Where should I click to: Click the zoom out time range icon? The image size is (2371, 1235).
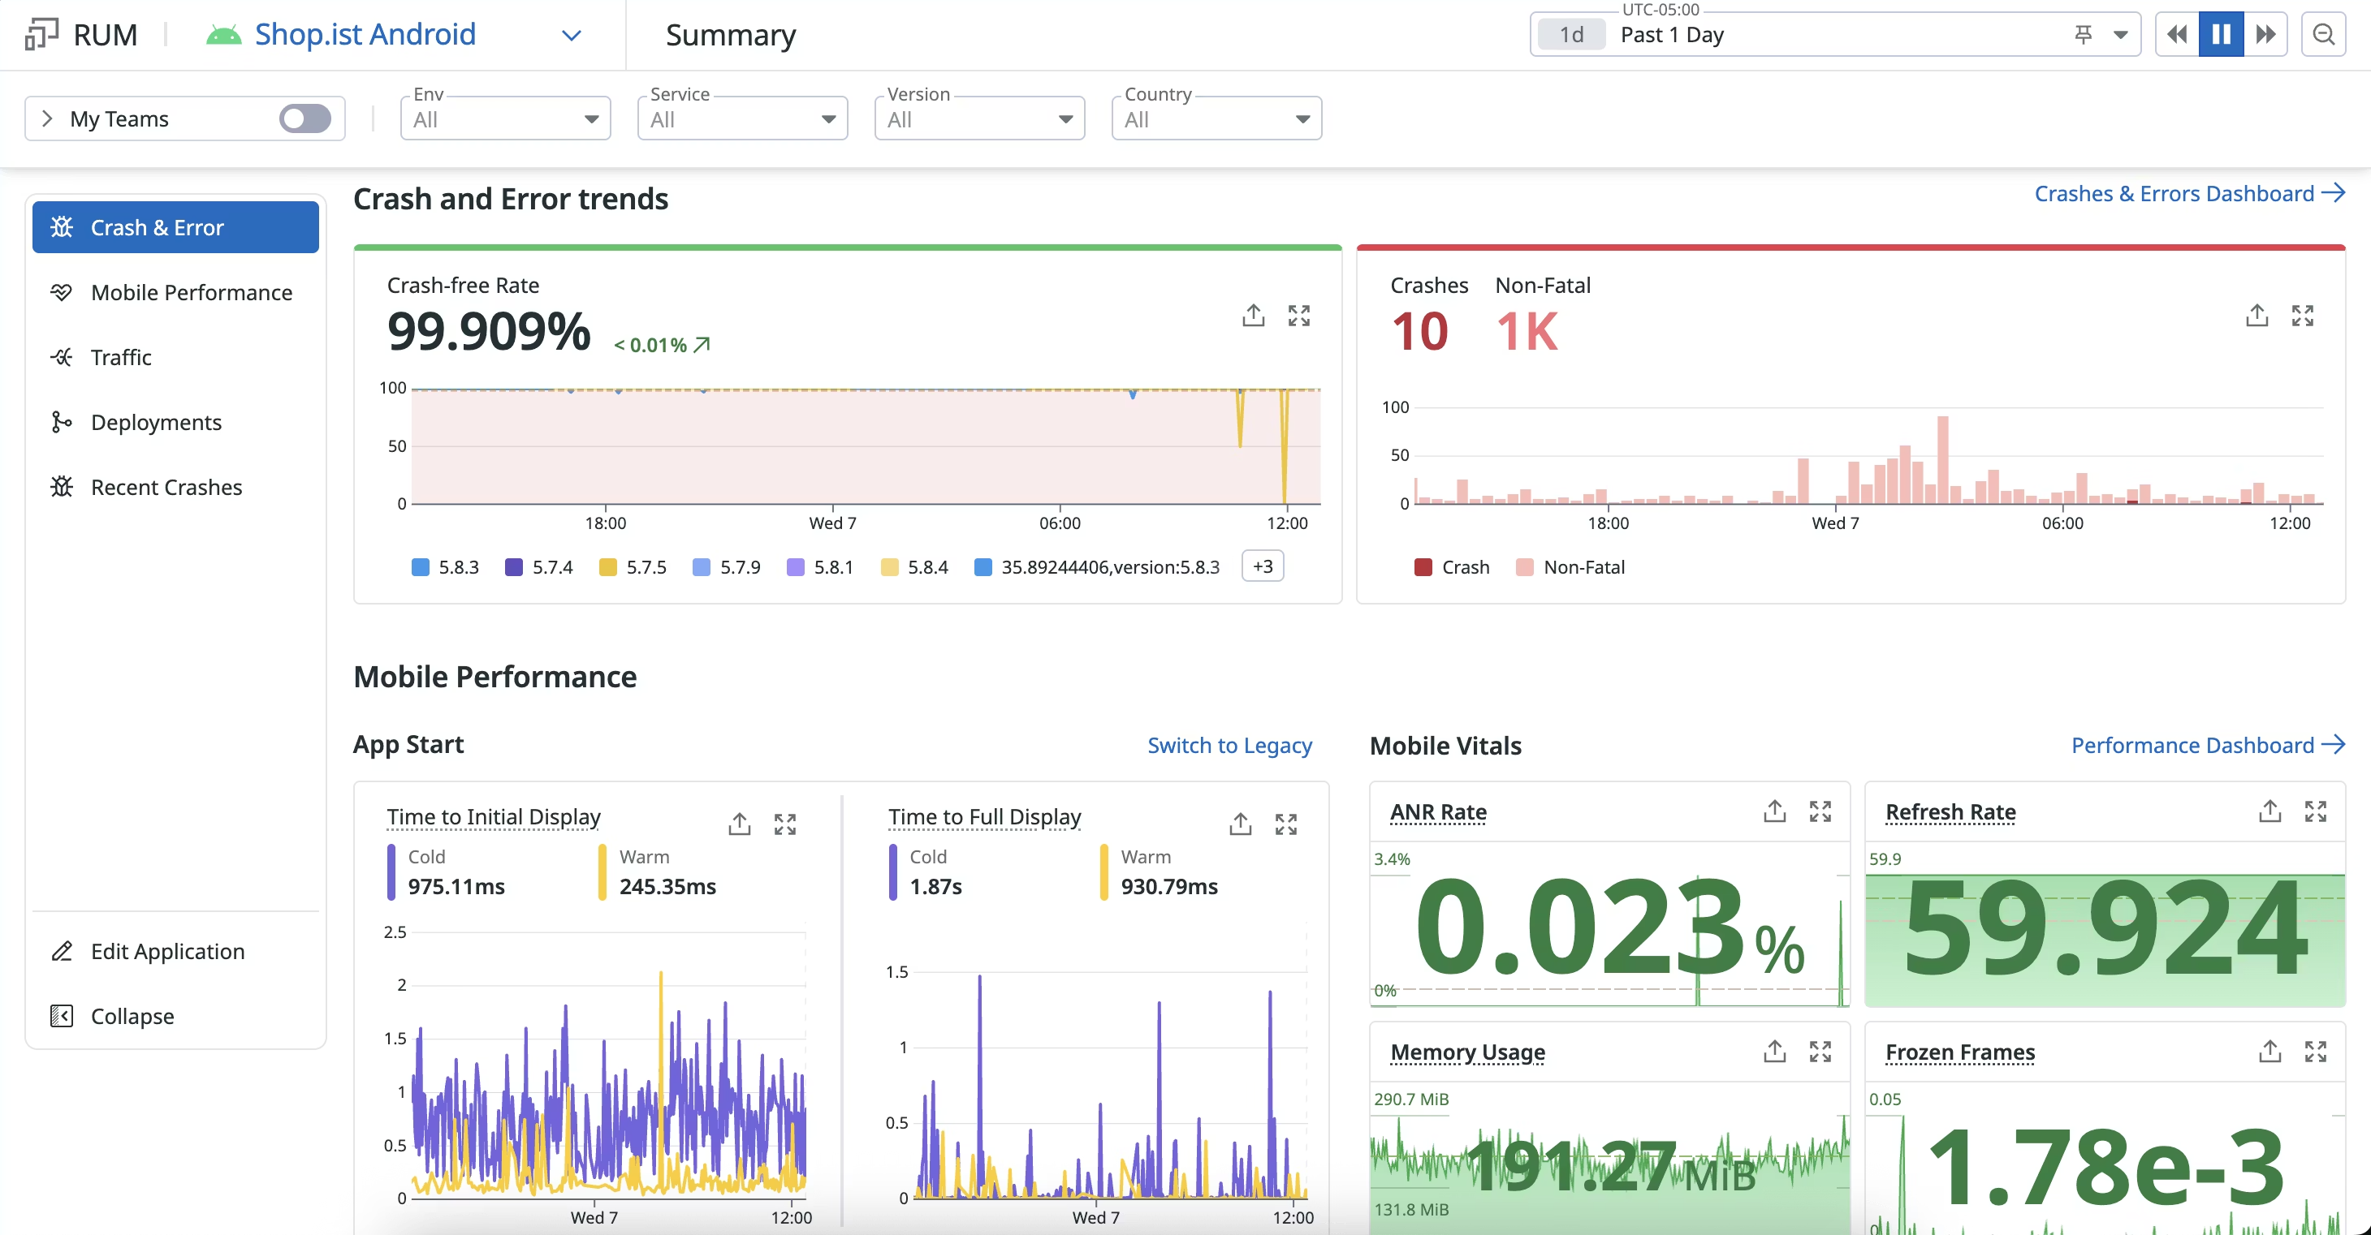click(x=2323, y=35)
